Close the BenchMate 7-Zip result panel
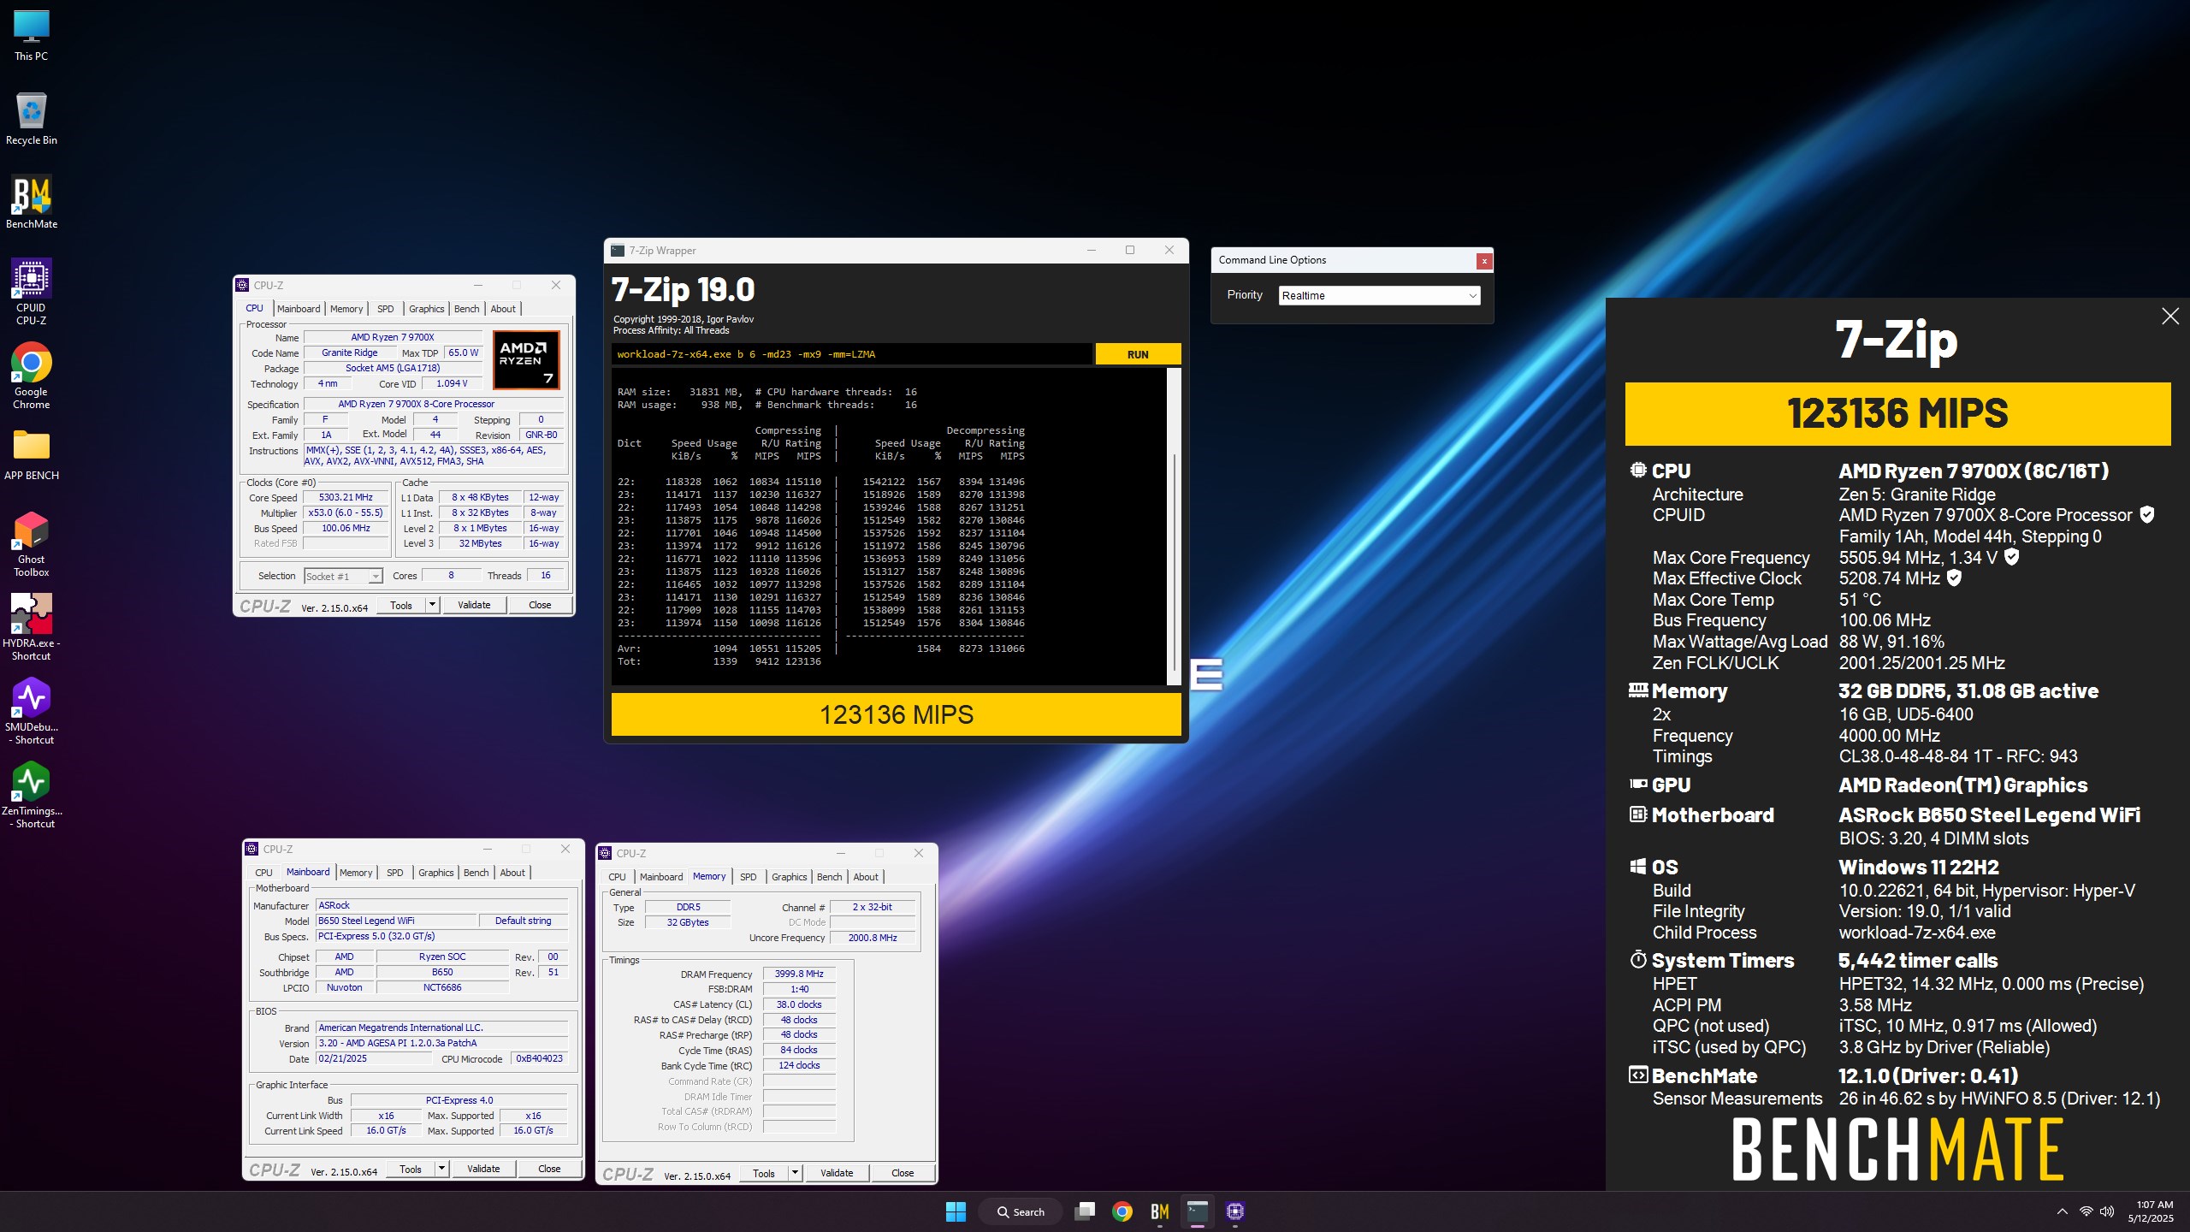The image size is (2190, 1232). [2170, 317]
